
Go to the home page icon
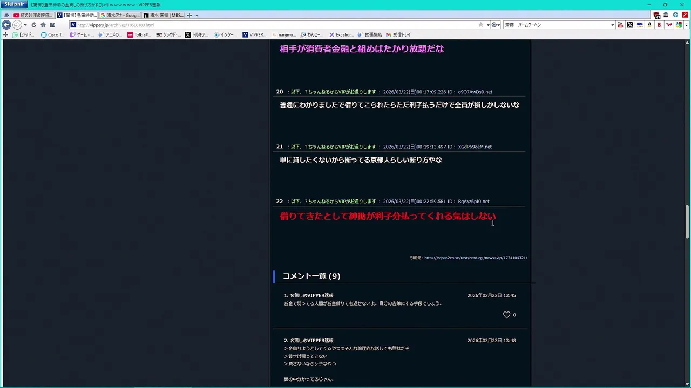click(43, 25)
